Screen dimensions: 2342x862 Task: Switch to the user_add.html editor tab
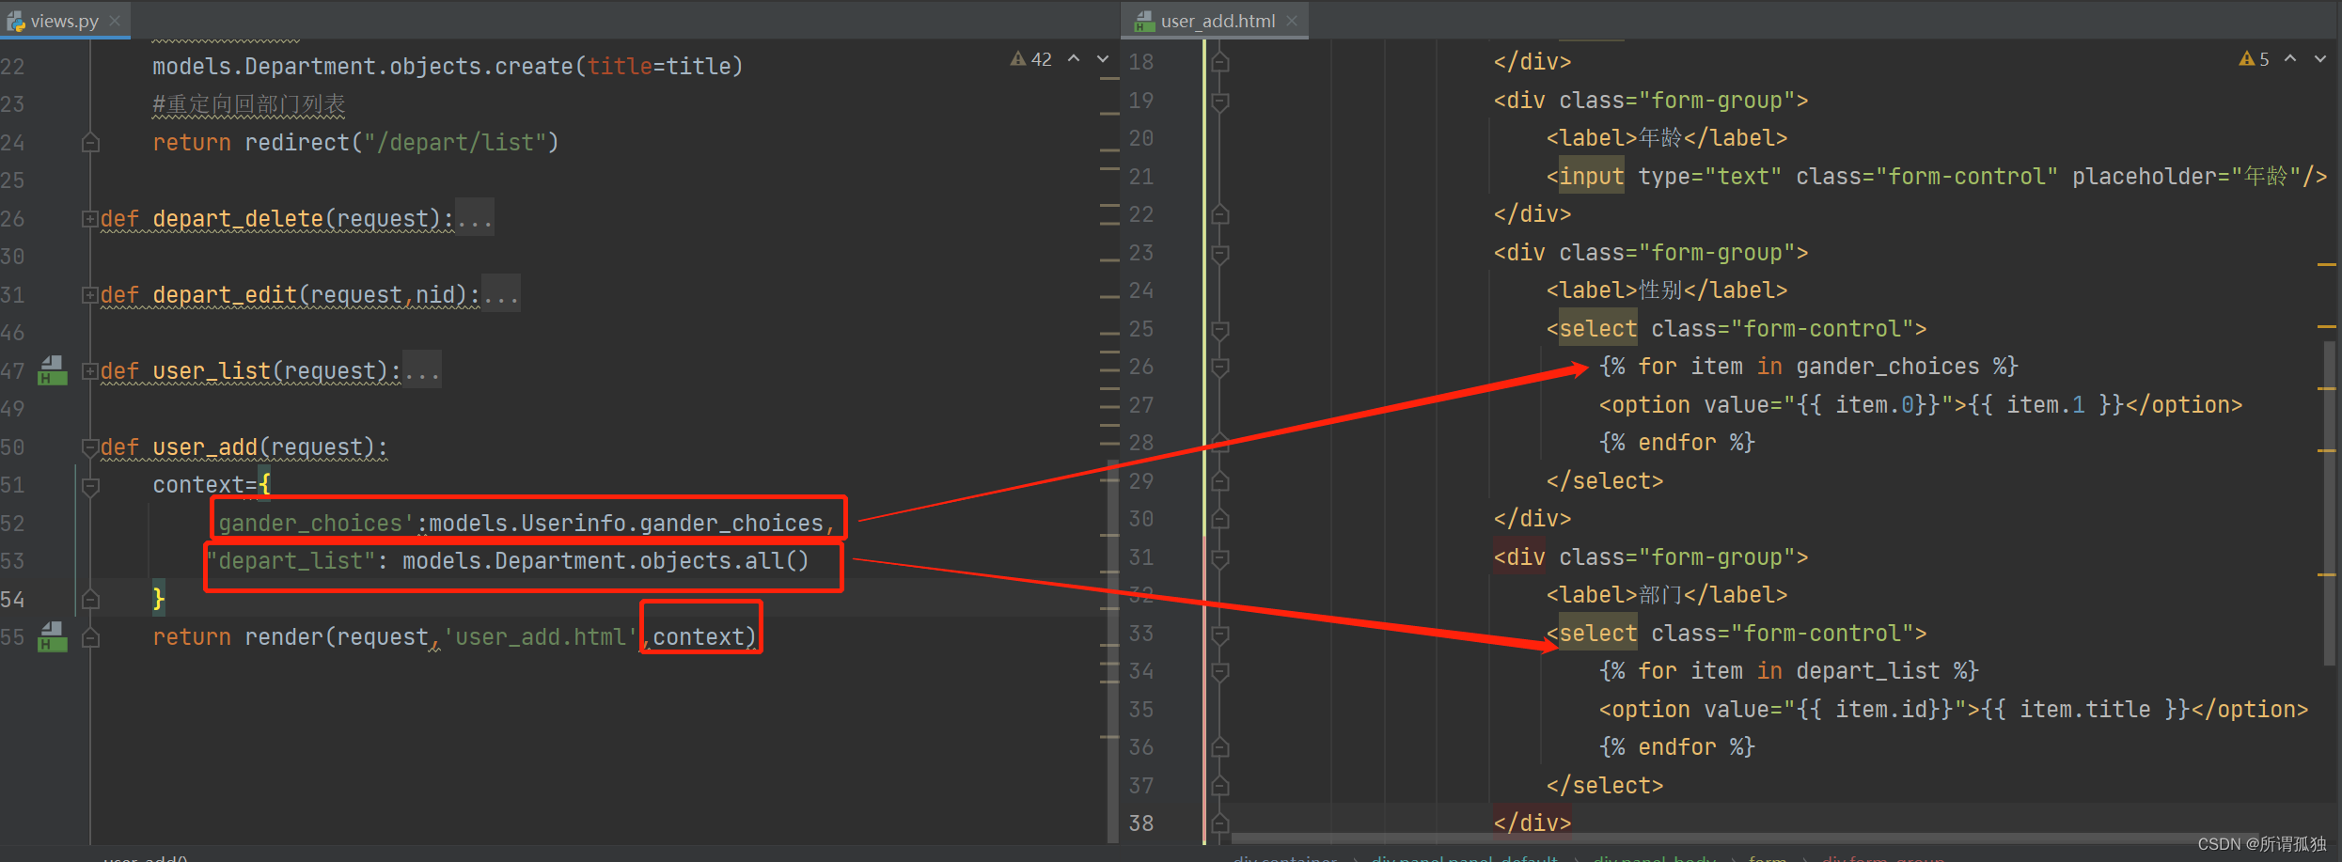(1218, 20)
